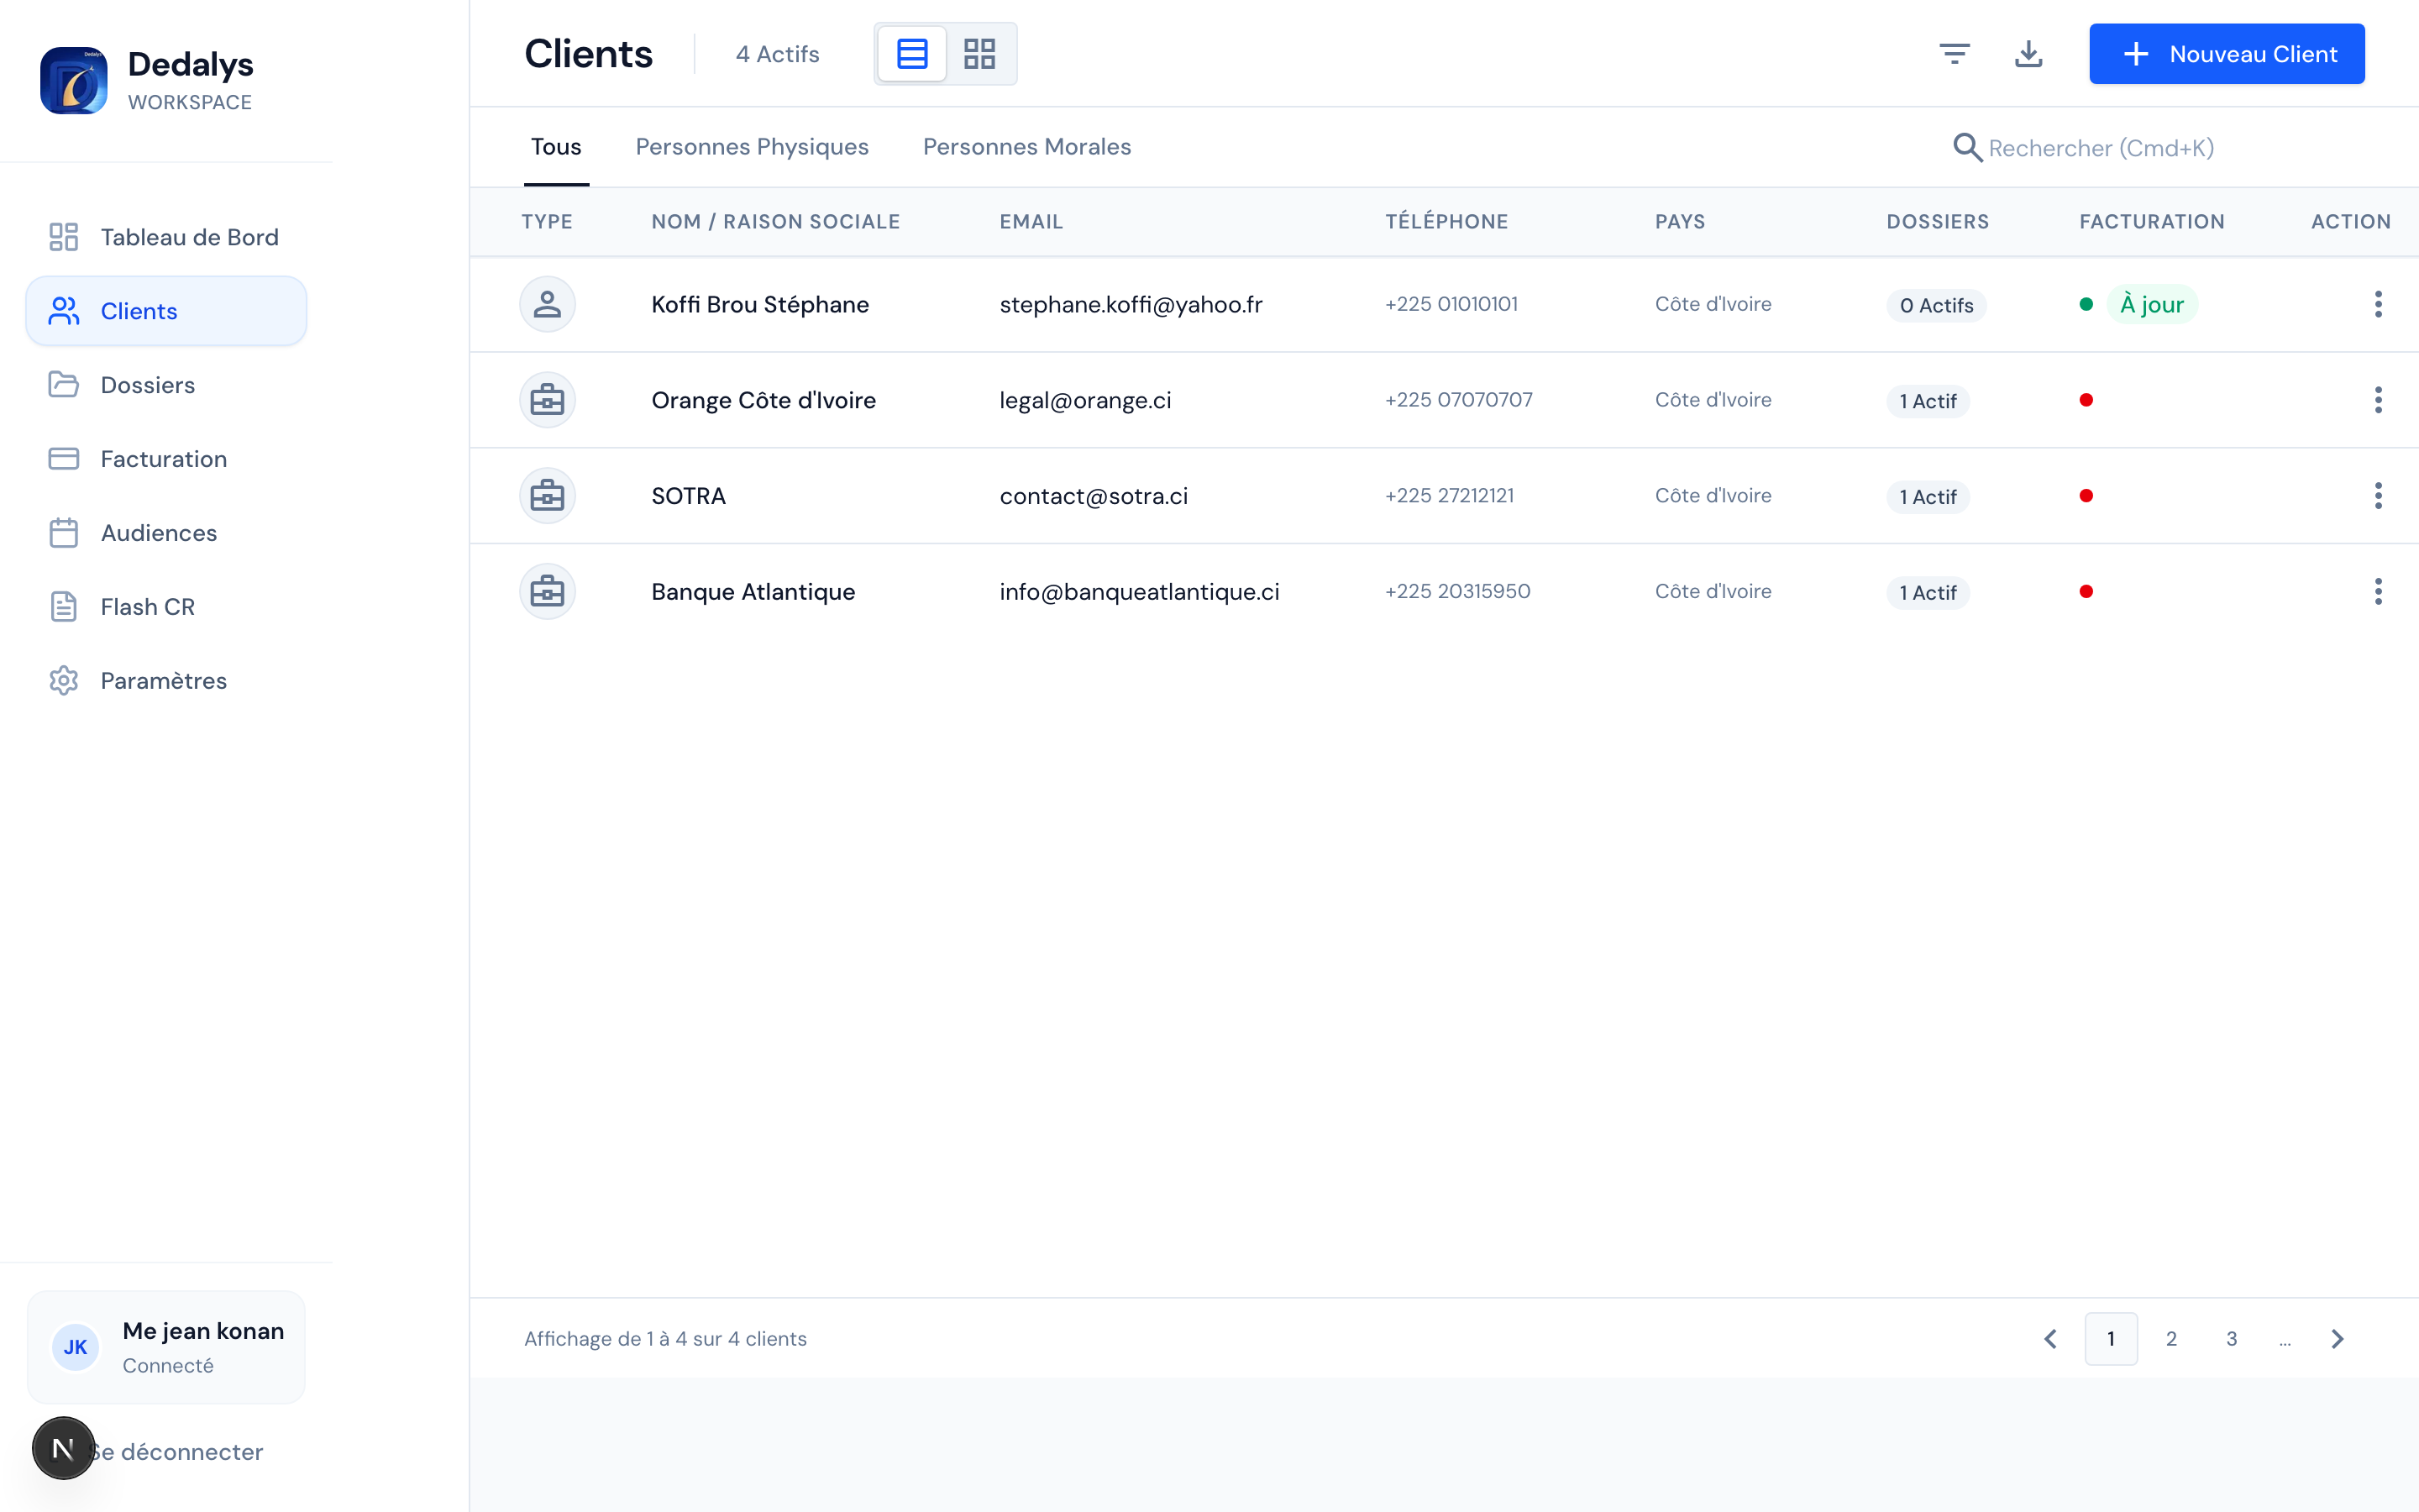Open Paramètres settings gear

163,680
